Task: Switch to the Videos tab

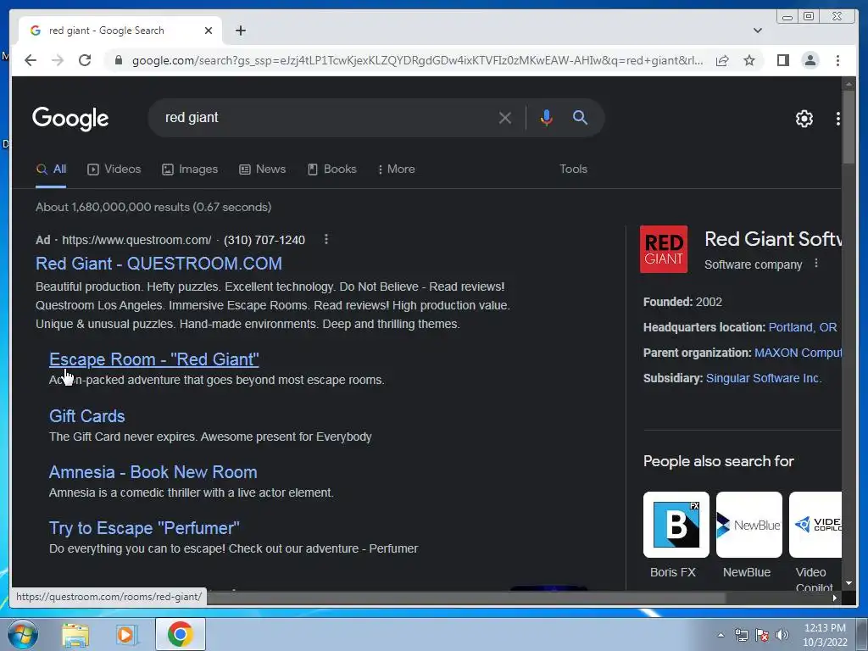Action: coord(114,170)
